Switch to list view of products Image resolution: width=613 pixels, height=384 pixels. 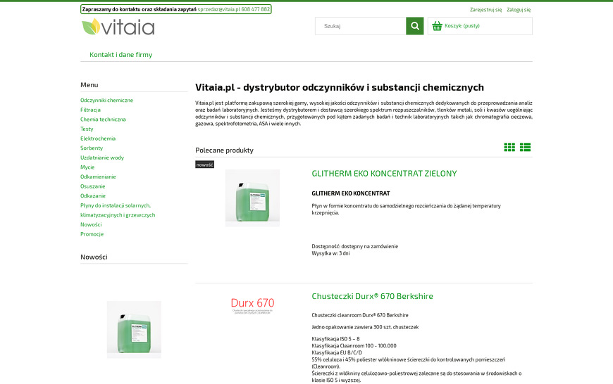[525, 147]
